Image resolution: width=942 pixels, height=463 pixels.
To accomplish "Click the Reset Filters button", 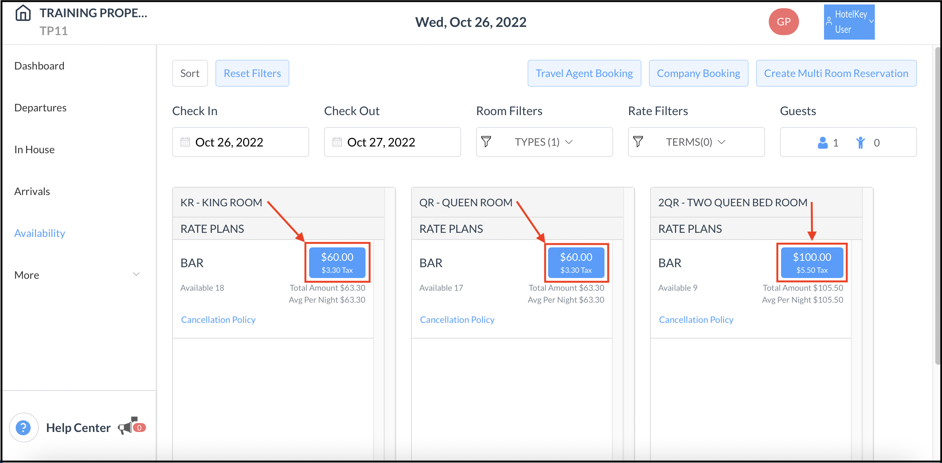I will (252, 73).
